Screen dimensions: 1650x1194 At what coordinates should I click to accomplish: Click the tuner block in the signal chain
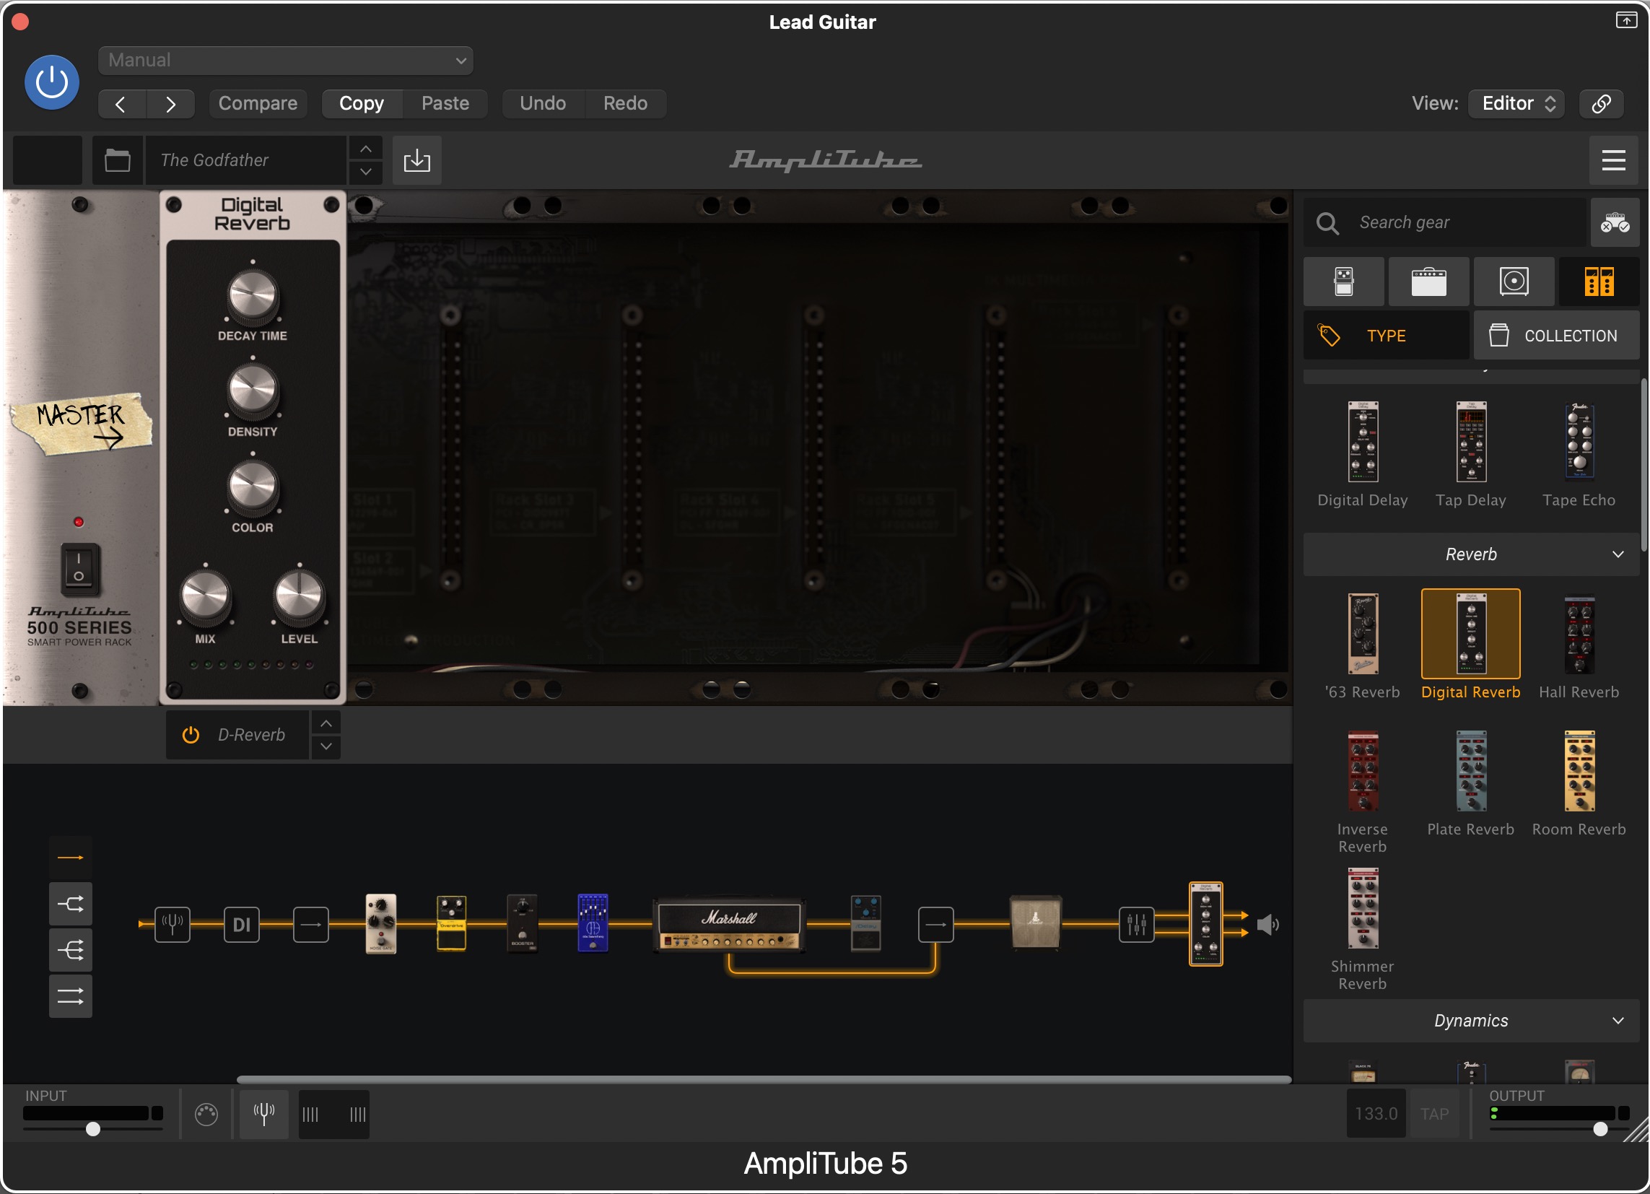[x=173, y=925]
